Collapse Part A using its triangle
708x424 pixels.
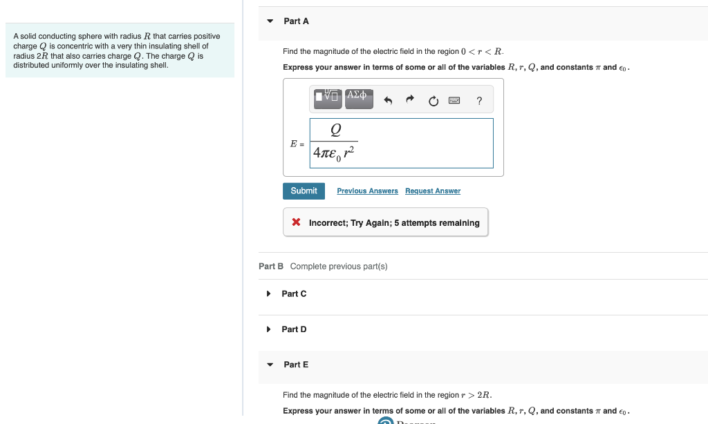[x=270, y=21]
